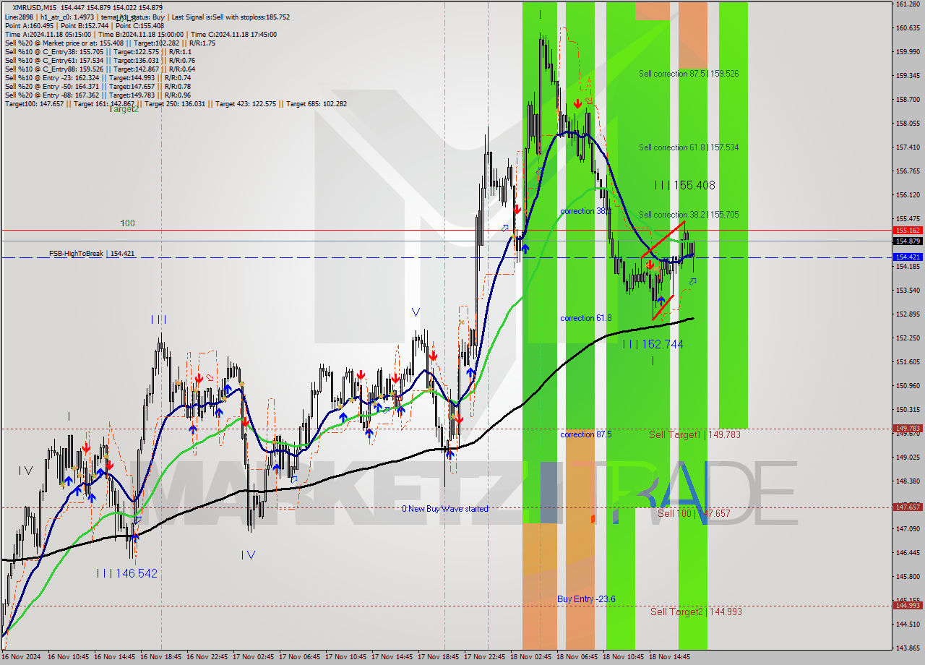Select the 'correction 87.5' blue label
Screen dimensions: 925x665
[585, 434]
